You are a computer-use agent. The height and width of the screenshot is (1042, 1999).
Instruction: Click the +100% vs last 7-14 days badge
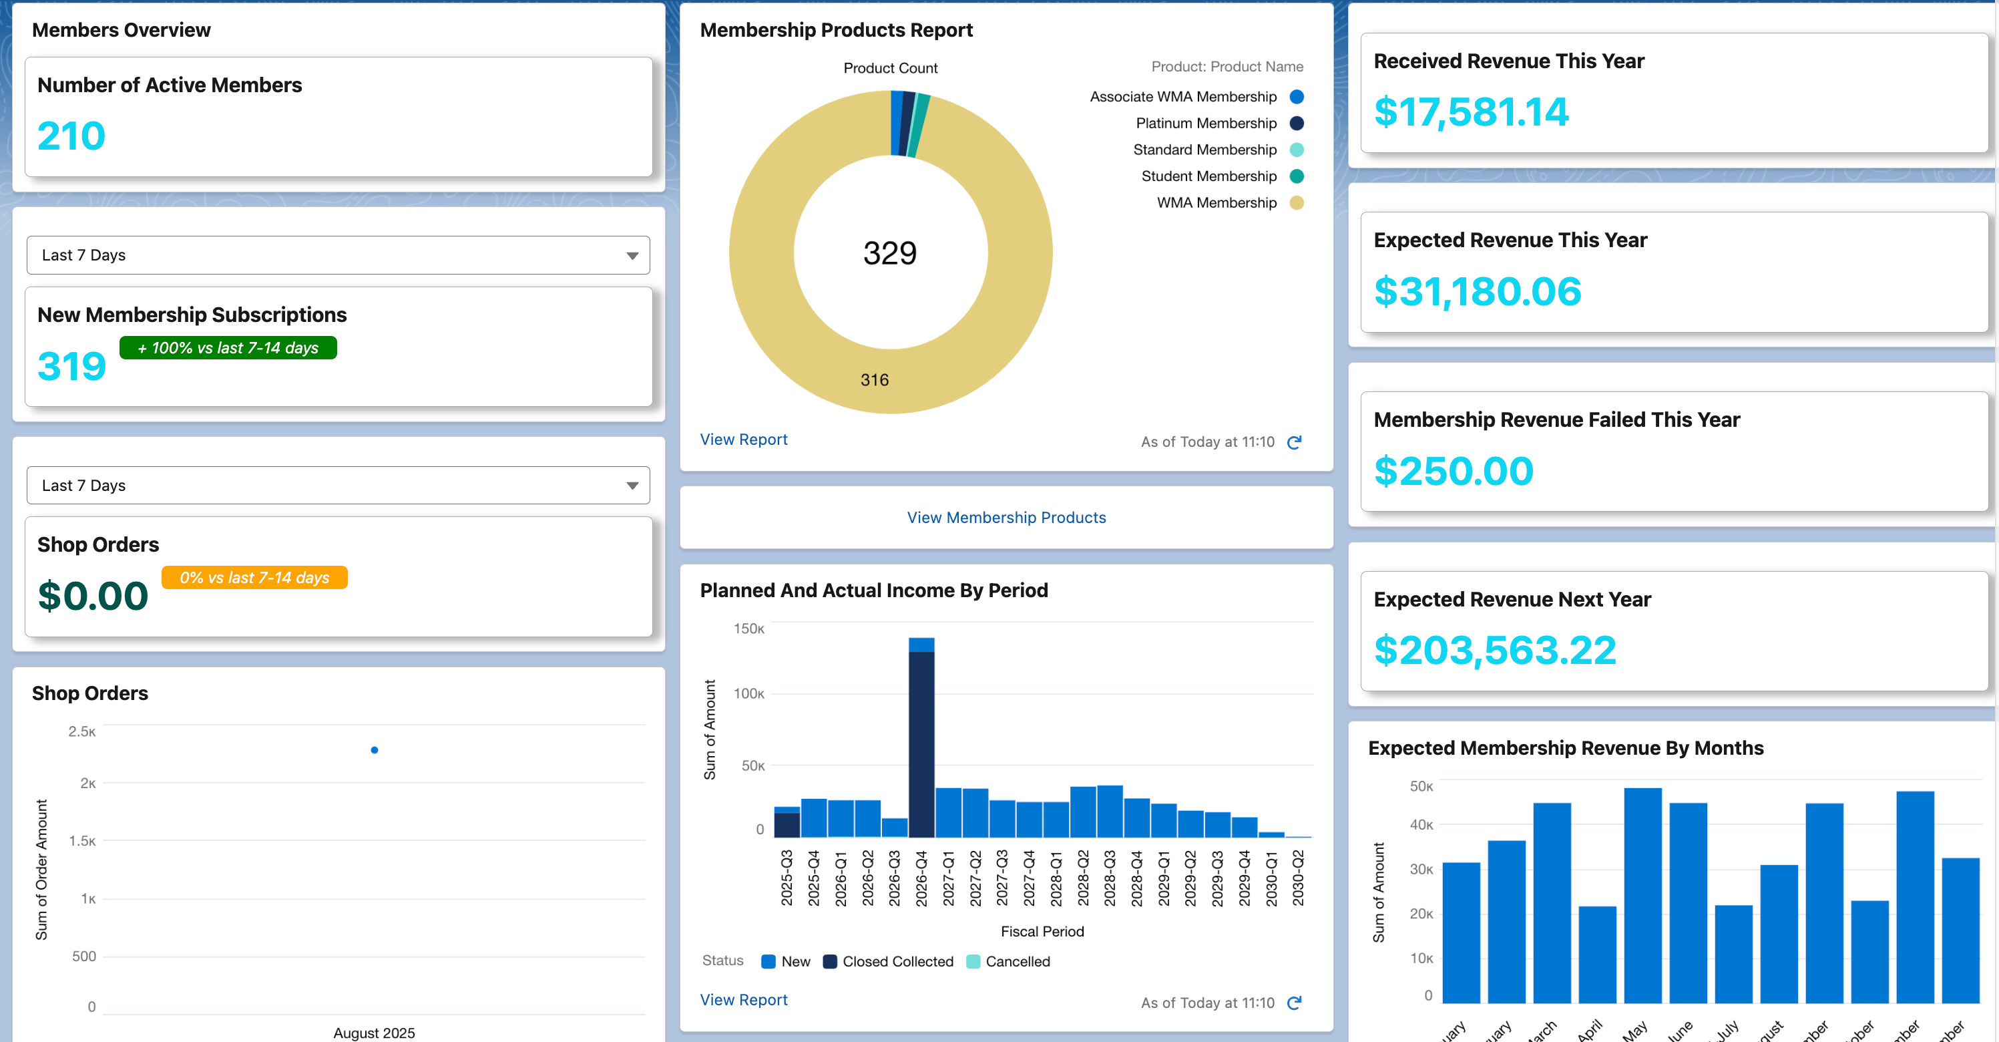[228, 347]
